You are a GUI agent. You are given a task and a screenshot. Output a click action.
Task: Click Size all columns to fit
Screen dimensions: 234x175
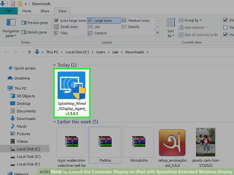198,35
